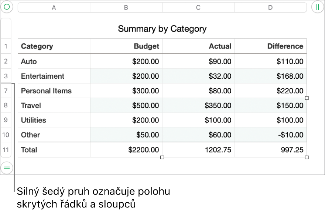Select row number 2
This screenshot has height=224, width=325.
pos(6,61)
